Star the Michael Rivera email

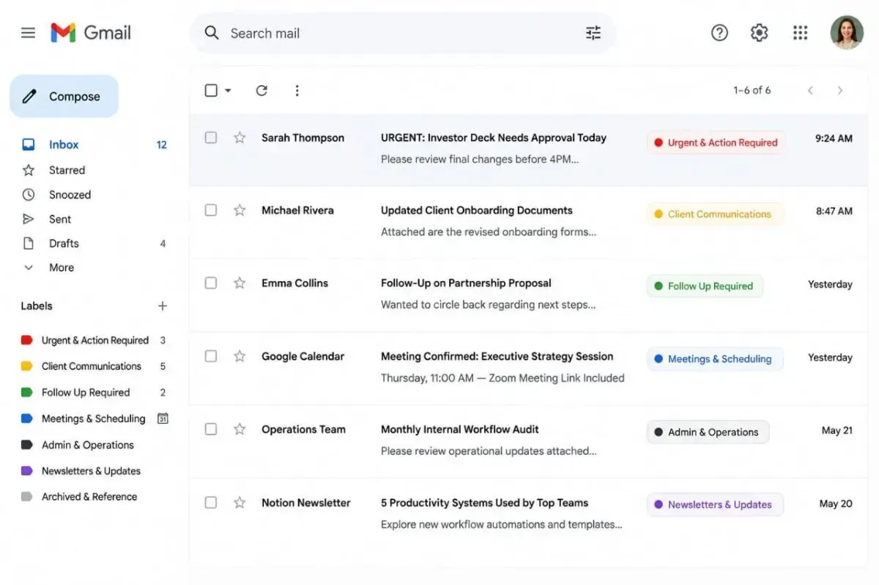click(240, 210)
